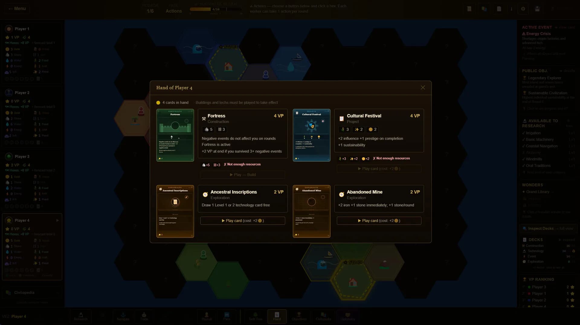This screenshot has width=580, height=325.
Task: Open the Menu button
Action: tap(17, 8)
